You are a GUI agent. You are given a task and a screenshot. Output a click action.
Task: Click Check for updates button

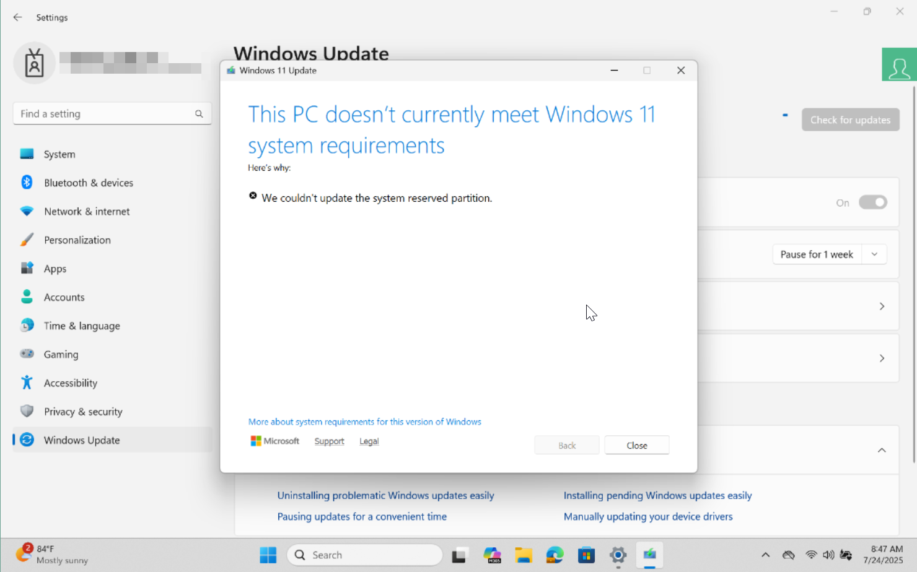(x=851, y=119)
